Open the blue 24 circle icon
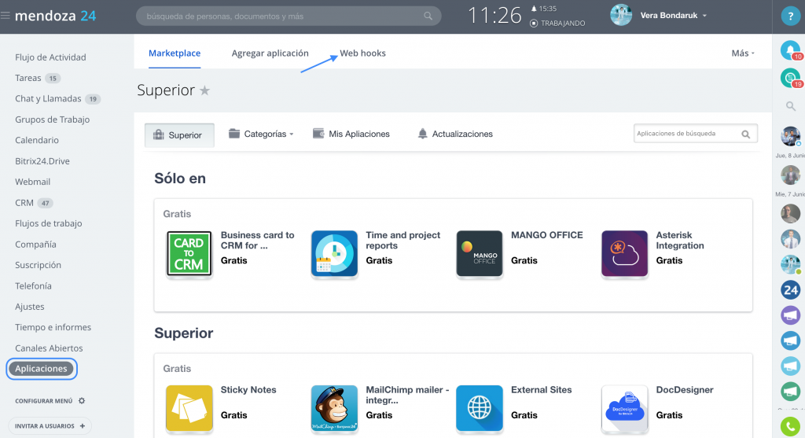Screen dimensions: 805x438 pyautogui.click(x=791, y=290)
